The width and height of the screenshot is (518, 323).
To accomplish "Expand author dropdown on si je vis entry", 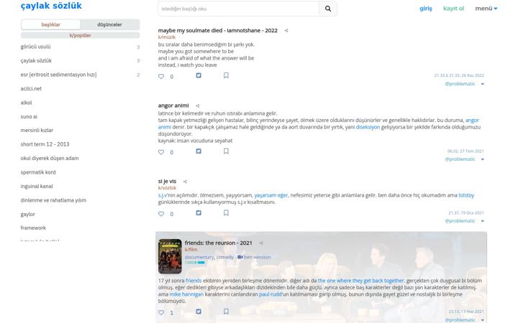I will pyautogui.click(x=482, y=221).
